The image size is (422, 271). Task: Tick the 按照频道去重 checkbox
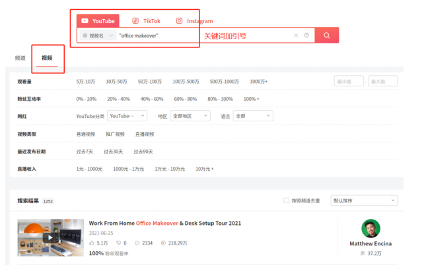tap(287, 200)
